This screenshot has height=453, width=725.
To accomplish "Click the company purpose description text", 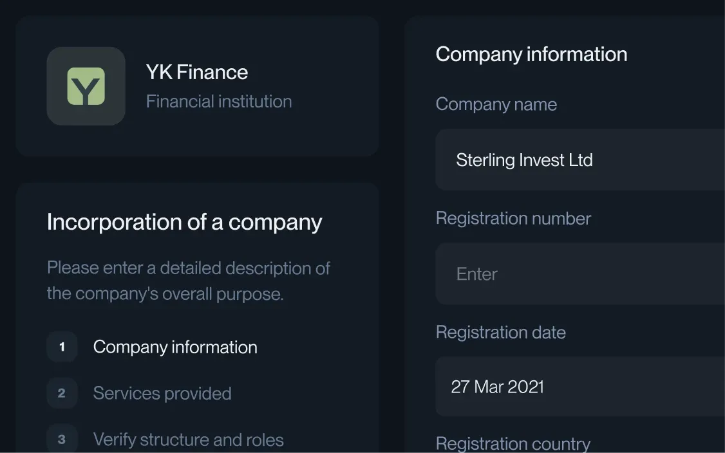I will [x=188, y=281].
